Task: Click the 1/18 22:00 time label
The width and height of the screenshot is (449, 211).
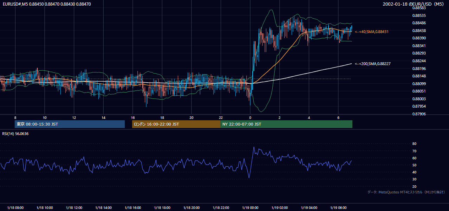Action: coord(221,208)
